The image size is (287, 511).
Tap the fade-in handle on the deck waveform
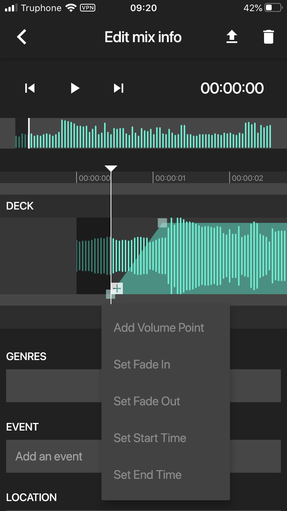tap(162, 223)
